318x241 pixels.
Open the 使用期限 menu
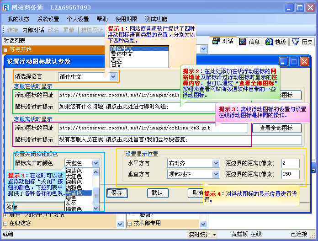[x=127, y=19]
